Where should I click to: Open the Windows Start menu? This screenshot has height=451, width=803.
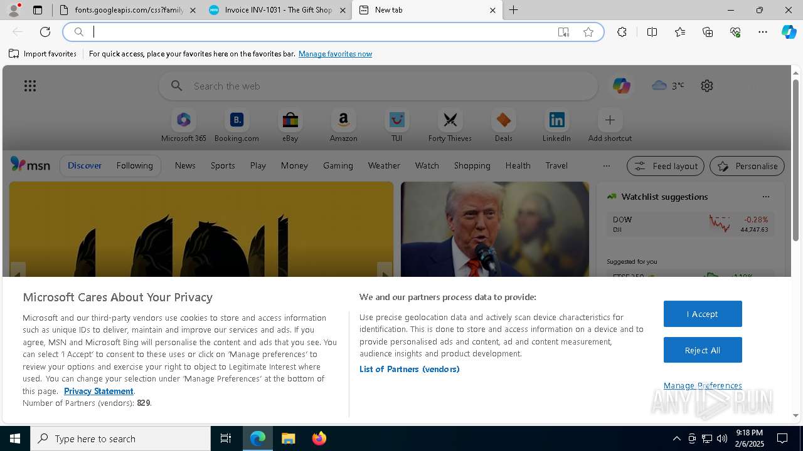coord(15,438)
